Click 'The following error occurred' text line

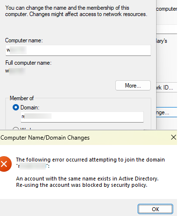(90, 160)
